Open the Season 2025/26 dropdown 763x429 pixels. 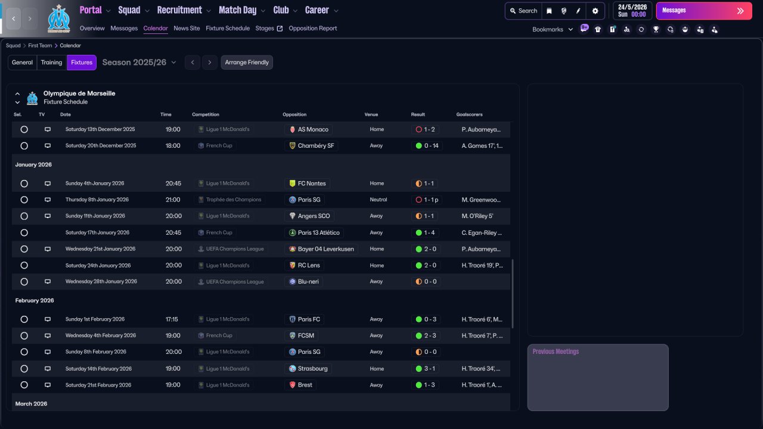click(x=139, y=62)
